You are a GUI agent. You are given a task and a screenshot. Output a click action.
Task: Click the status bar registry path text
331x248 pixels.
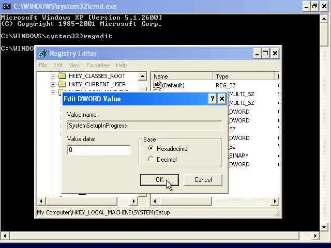click(103, 212)
